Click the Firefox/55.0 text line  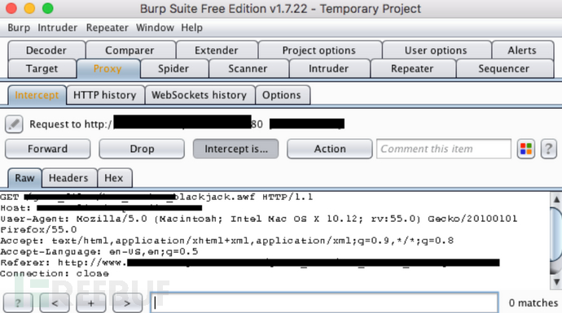tap(38, 229)
